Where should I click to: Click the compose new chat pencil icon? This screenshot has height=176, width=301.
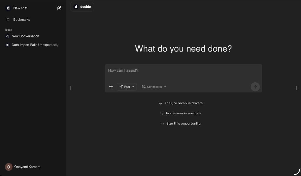(59, 8)
